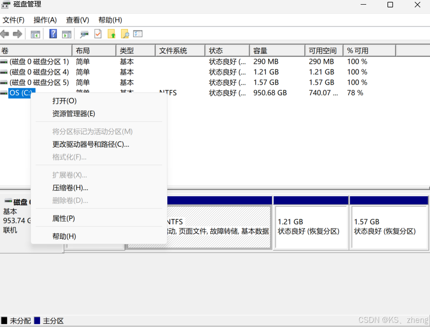Viewport: 430px width, 327px height.
Task: Click the yellow folder green arrow icon
Action: click(111, 34)
